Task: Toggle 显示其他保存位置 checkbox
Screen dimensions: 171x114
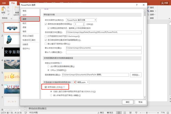Action: coord(46,40)
